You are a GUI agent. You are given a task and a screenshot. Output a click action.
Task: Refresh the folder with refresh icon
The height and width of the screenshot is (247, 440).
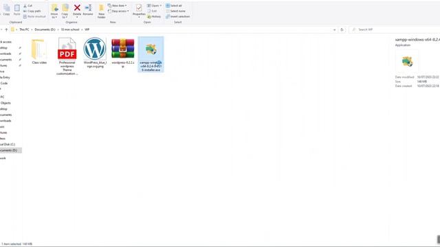pyautogui.click(x=342, y=30)
